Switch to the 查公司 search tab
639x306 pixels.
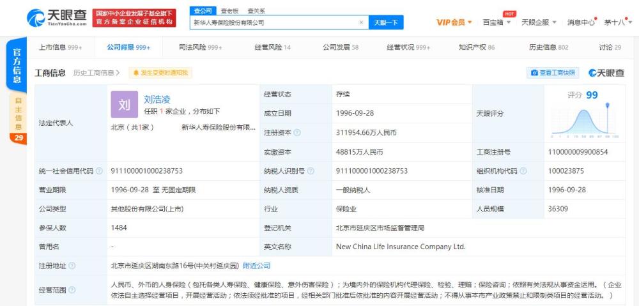coord(203,11)
